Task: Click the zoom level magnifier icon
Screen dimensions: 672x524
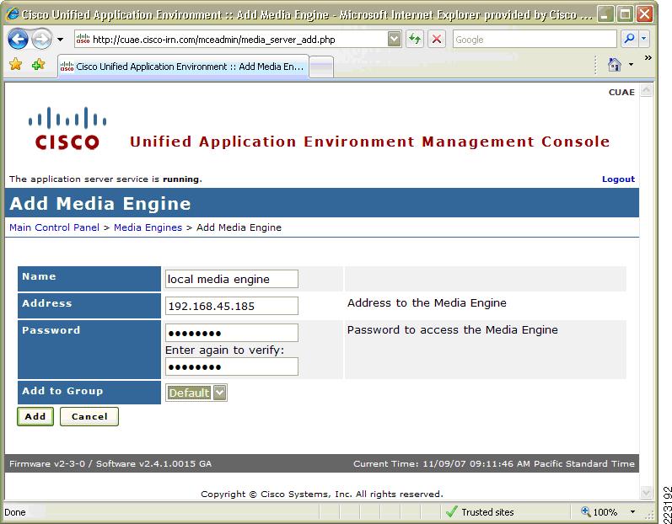Action: (585, 511)
